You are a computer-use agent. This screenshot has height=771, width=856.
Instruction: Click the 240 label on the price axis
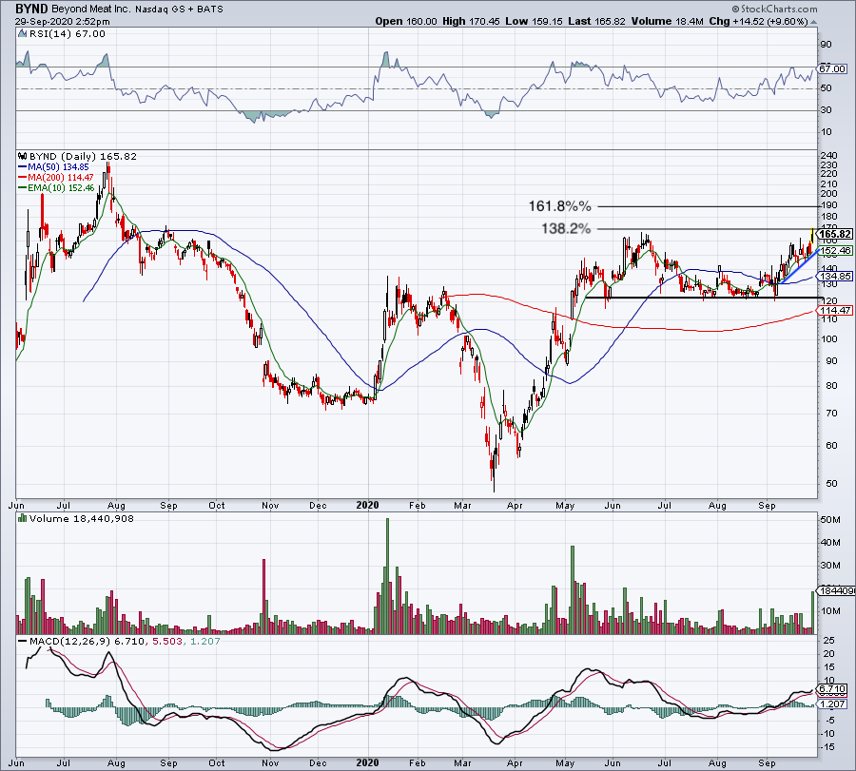(828, 156)
